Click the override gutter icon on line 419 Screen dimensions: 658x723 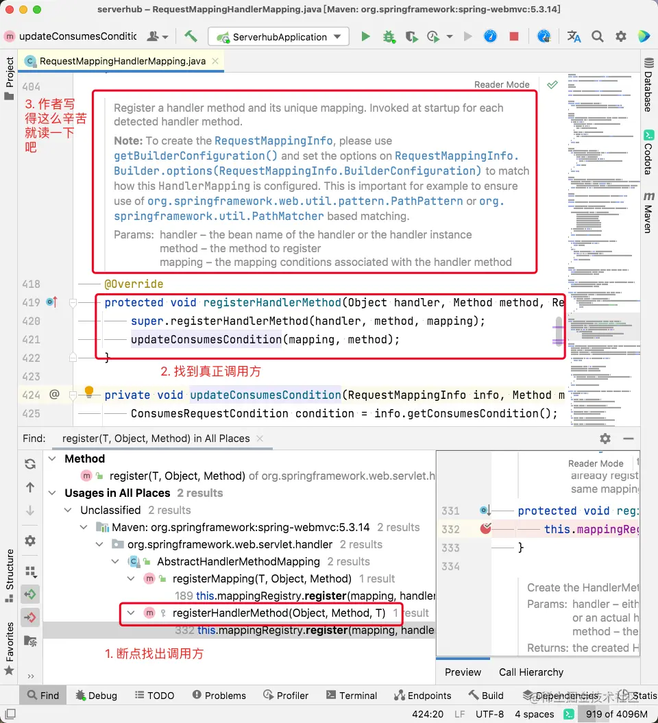51,302
